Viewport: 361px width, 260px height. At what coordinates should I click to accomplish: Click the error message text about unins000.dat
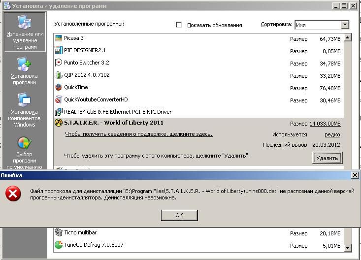click(x=192, y=194)
